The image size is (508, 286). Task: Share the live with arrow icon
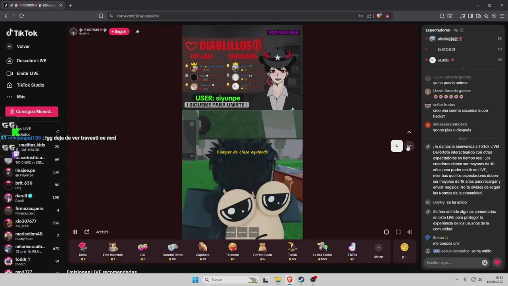click(x=137, y=31)
